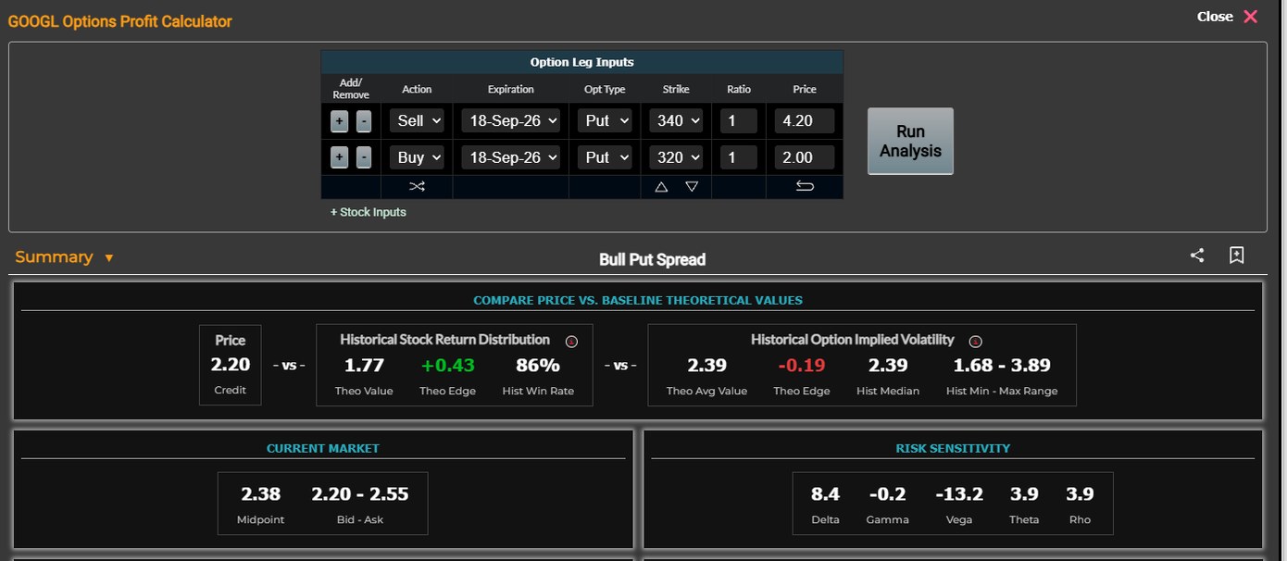Click the 2.20 Credit price value
This screenshot has height=561, width=1287.
click(x=230, y=365)
